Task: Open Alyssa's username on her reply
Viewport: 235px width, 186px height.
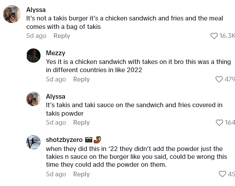Action: pos(55,96)
